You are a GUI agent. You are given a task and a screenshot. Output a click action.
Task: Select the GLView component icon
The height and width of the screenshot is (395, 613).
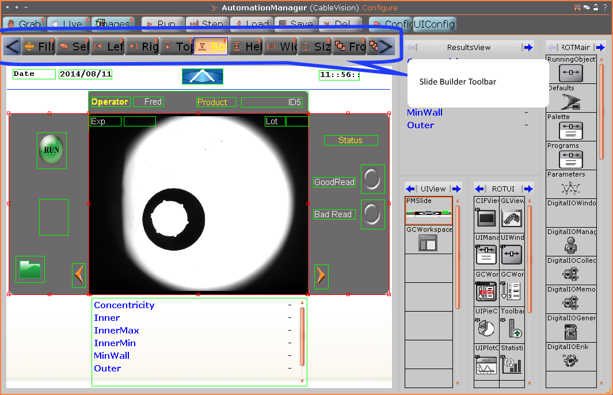click(x=512, y=214)
